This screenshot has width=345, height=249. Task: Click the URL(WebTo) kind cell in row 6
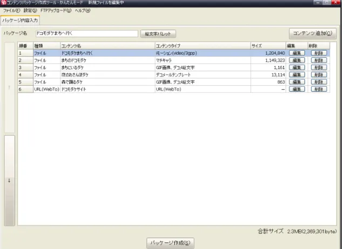pos(46,89)
